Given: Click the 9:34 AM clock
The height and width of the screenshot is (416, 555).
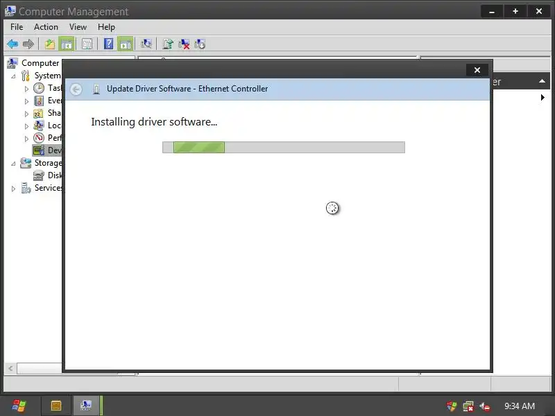Looking at the screenshot, I should [x=519, y=406].
